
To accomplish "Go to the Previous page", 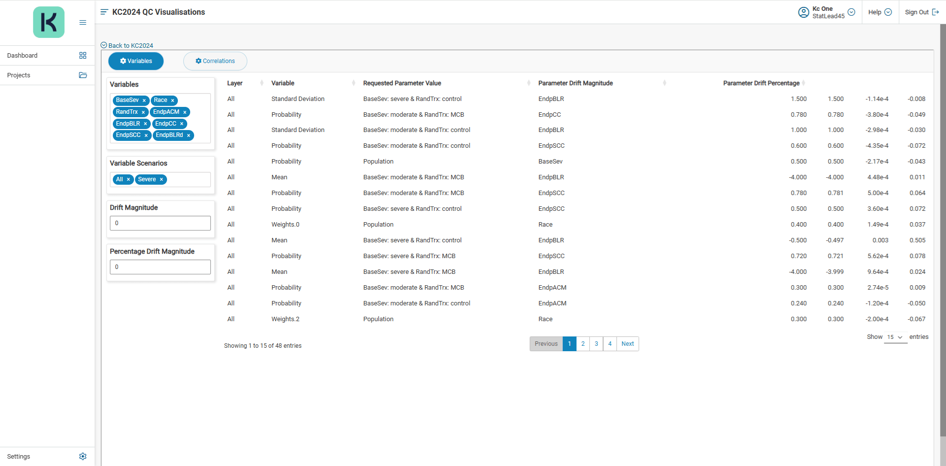I will pos(546,344).
